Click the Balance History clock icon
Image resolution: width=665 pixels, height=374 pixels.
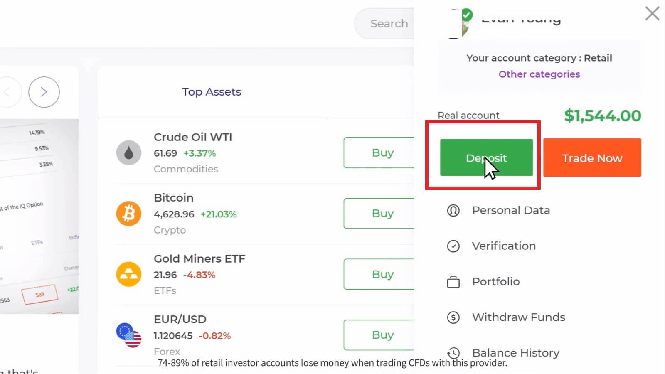(454, 353)
